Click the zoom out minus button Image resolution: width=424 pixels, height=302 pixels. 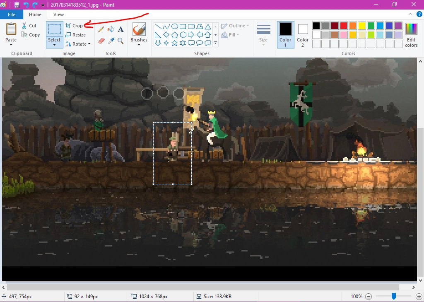pyautogui.click(x=368, y=297)
